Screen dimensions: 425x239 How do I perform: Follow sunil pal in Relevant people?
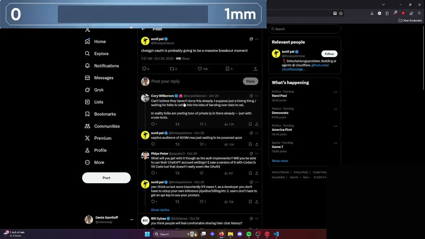tap(329, 54)
